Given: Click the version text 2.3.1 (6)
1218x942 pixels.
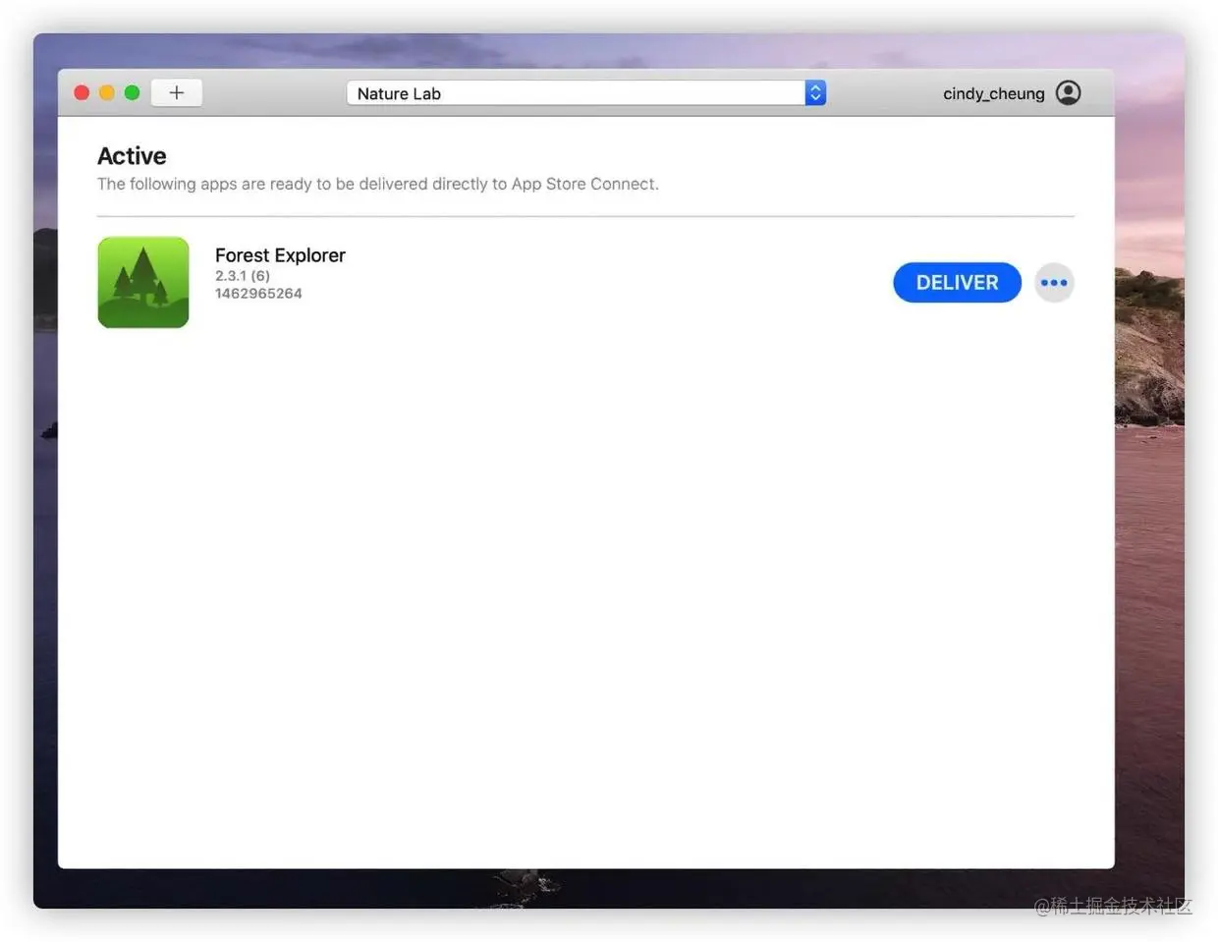Looking at the screenshot, I should (243, 276).
